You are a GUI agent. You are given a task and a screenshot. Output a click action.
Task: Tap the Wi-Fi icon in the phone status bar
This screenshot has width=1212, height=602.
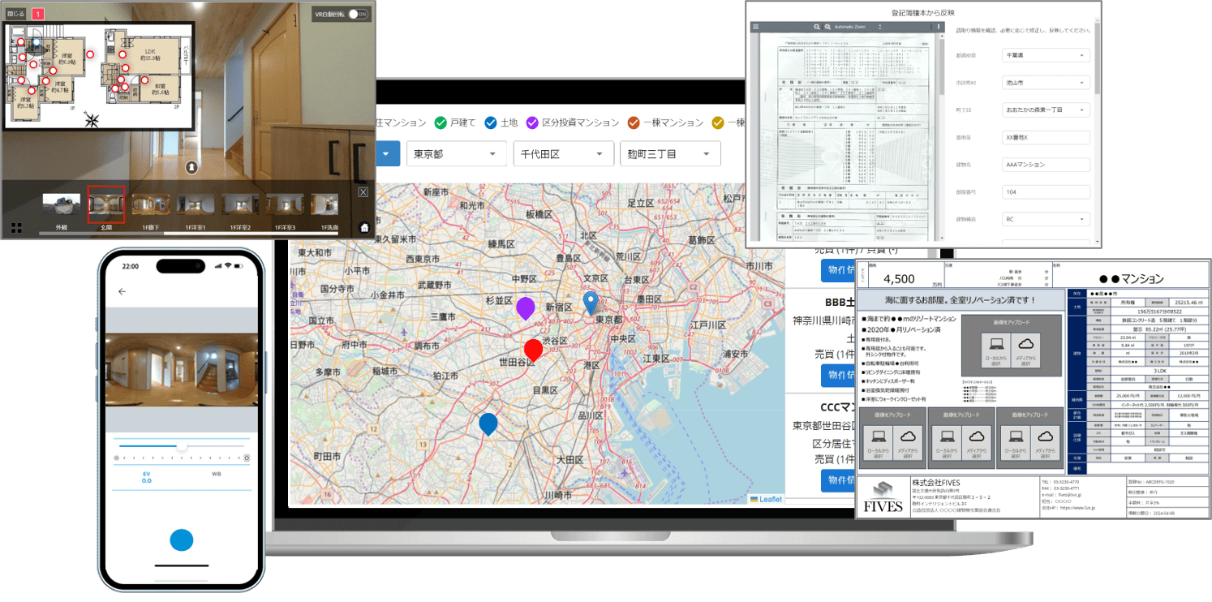click(230, 265)
